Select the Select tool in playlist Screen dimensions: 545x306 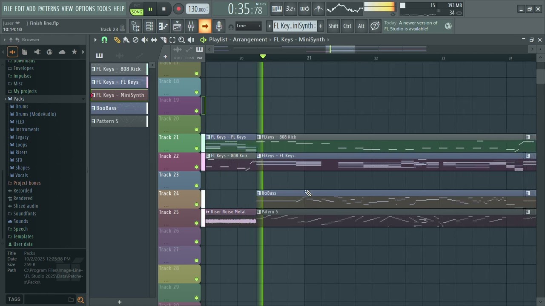point(172,40)
